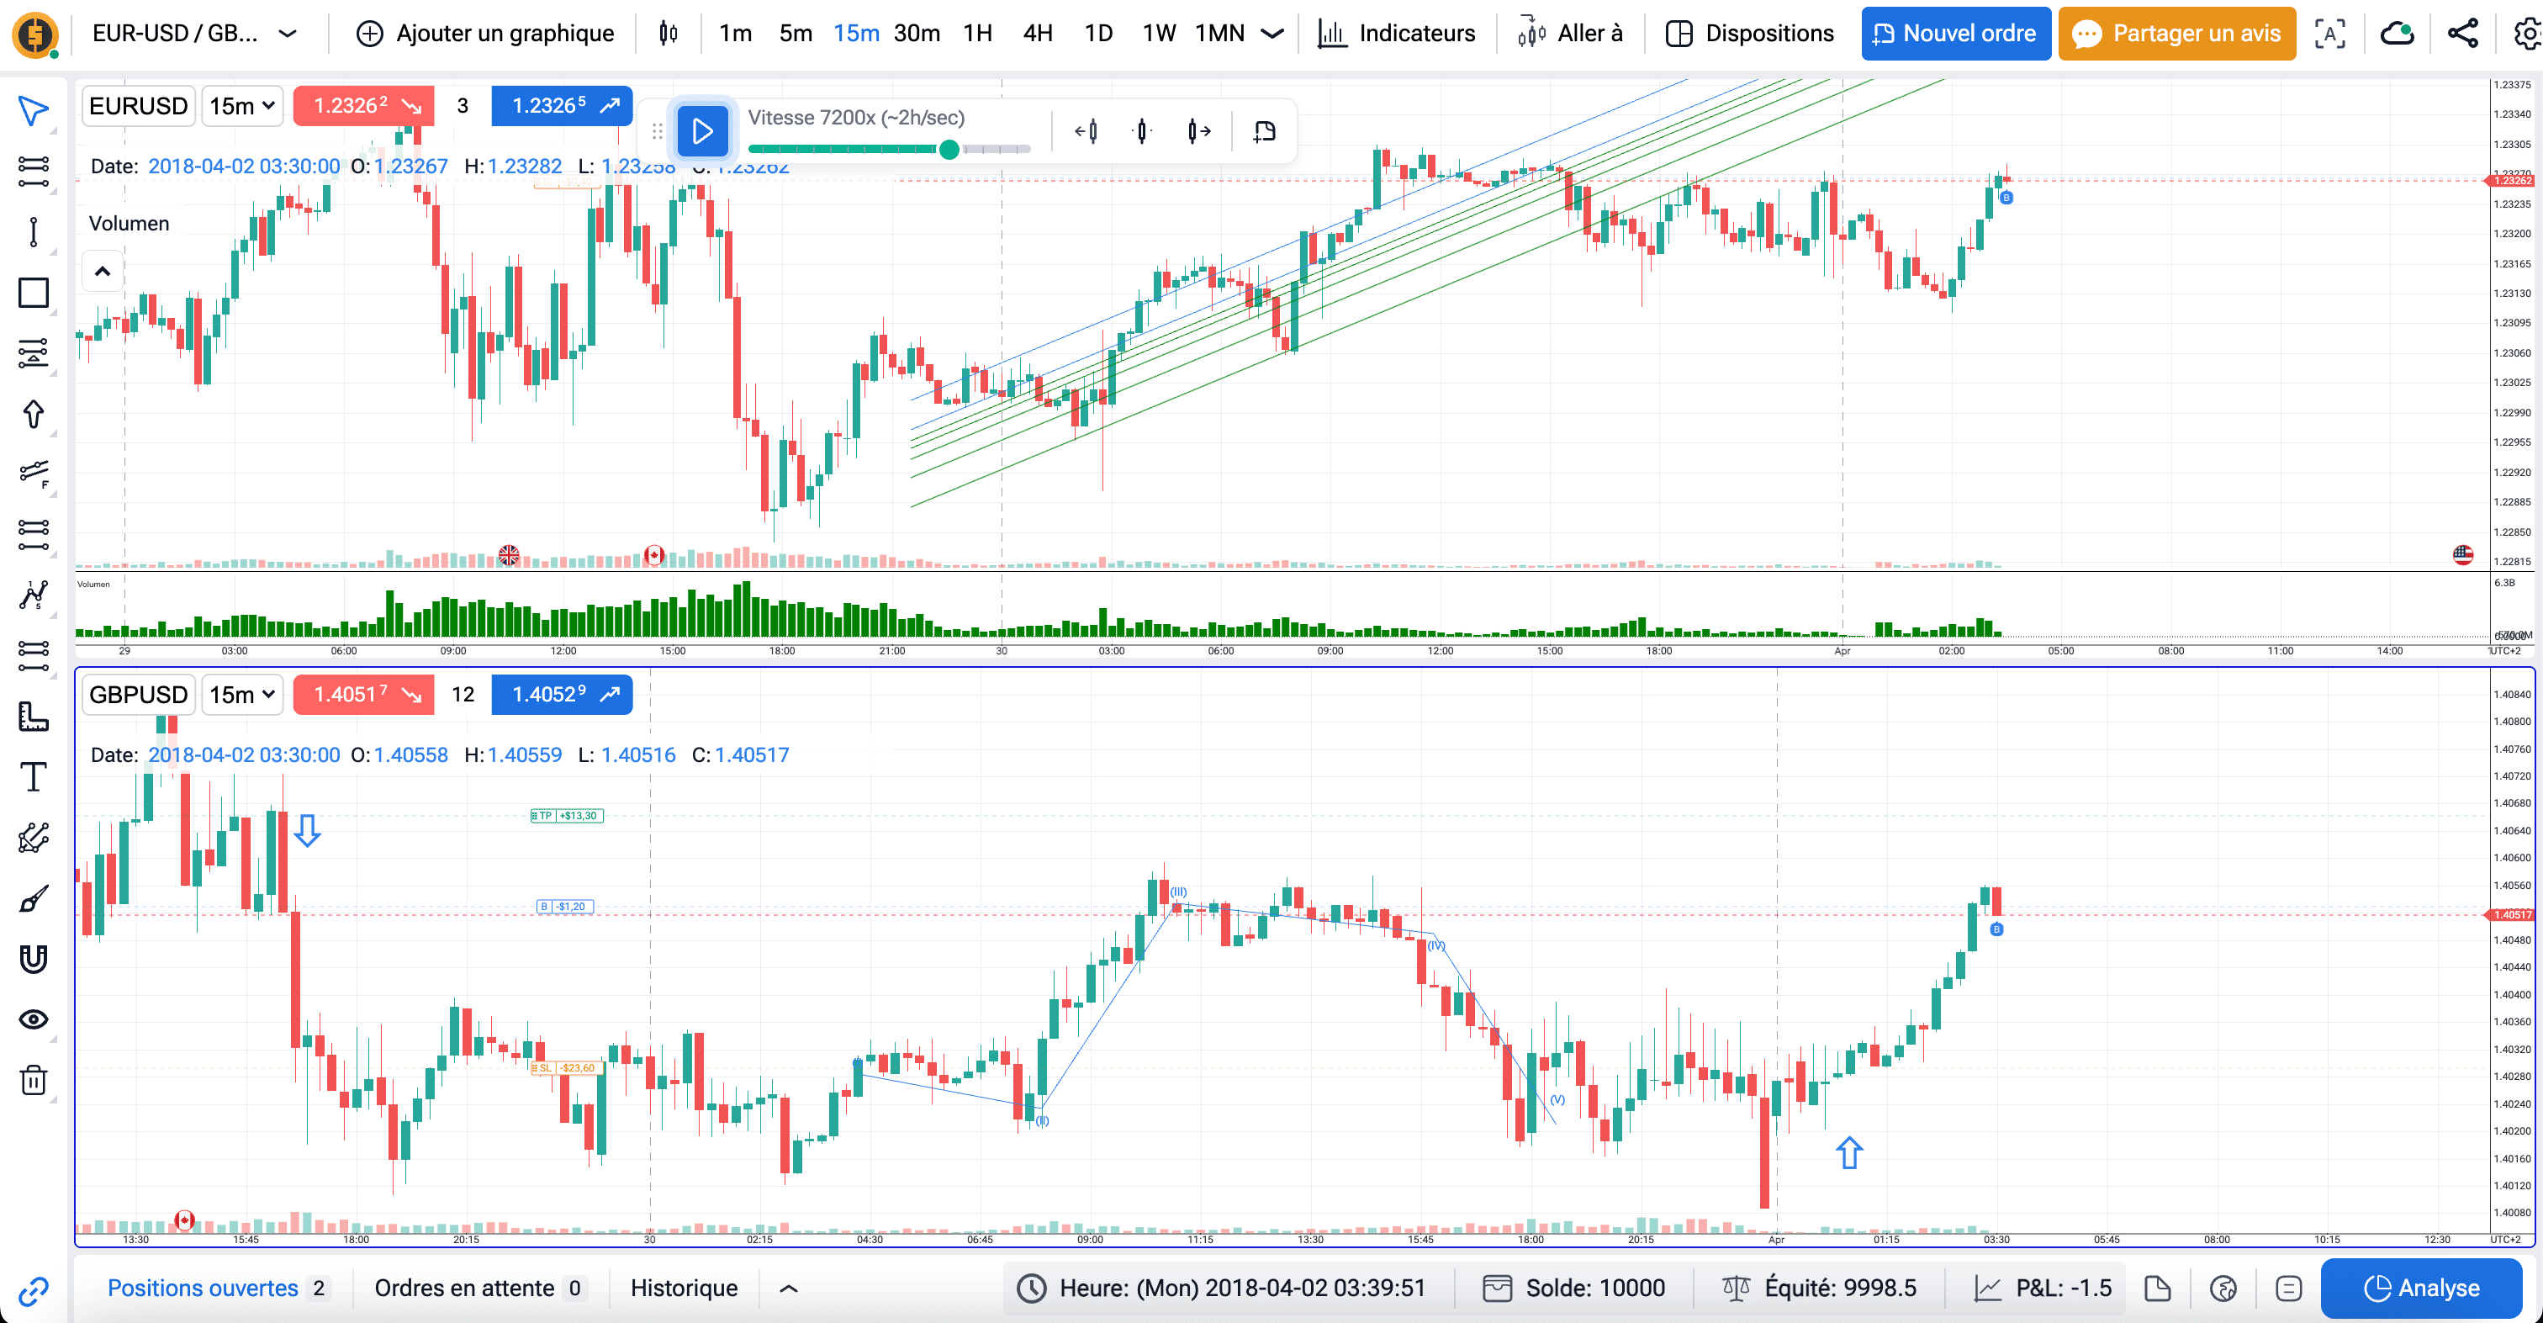Open Dispositions layout options
Screen dimensions: 2543x1323
point(1747,33)
